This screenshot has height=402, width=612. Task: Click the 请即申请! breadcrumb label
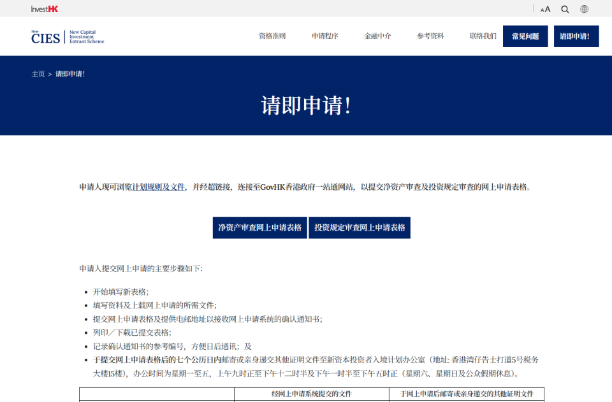click(69, 74)
